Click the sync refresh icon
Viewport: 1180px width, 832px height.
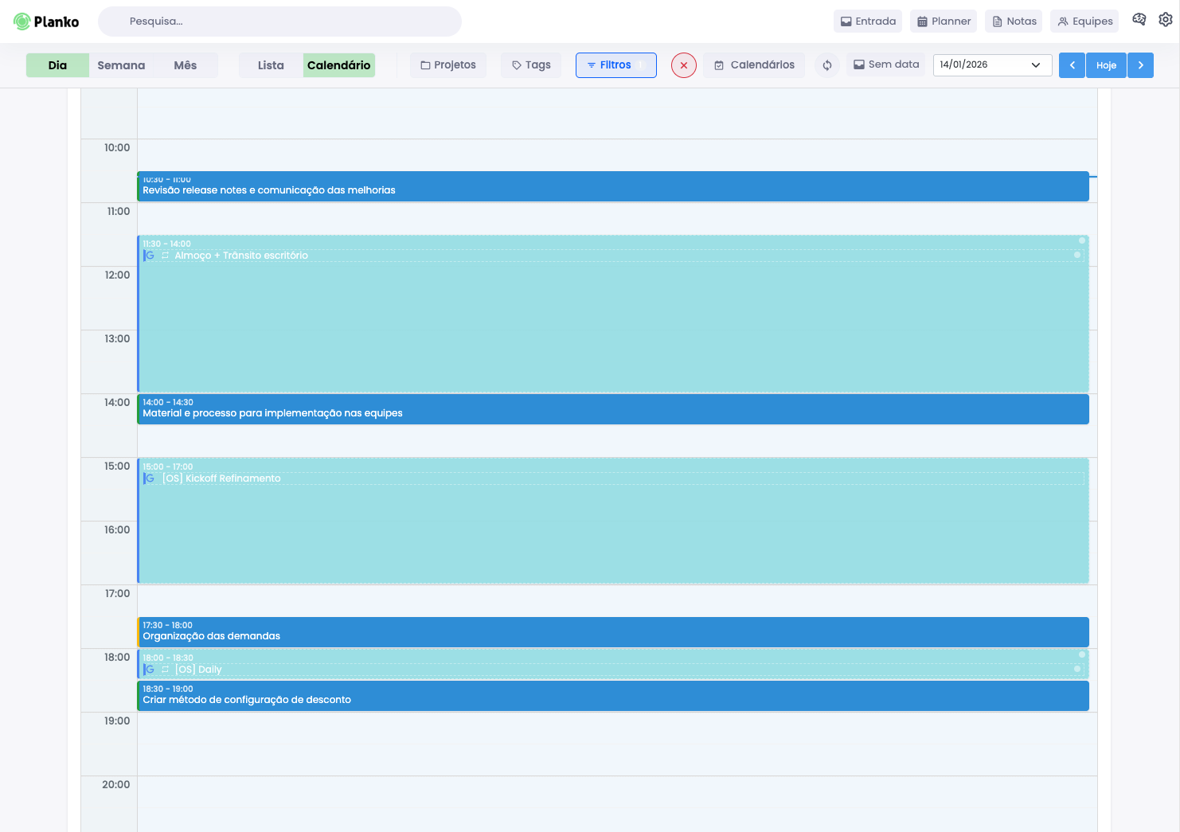(x=827, y=65)
